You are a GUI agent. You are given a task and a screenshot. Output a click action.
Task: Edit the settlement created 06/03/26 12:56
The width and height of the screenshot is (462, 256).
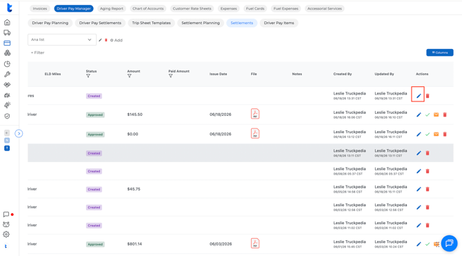pos(419,207)
